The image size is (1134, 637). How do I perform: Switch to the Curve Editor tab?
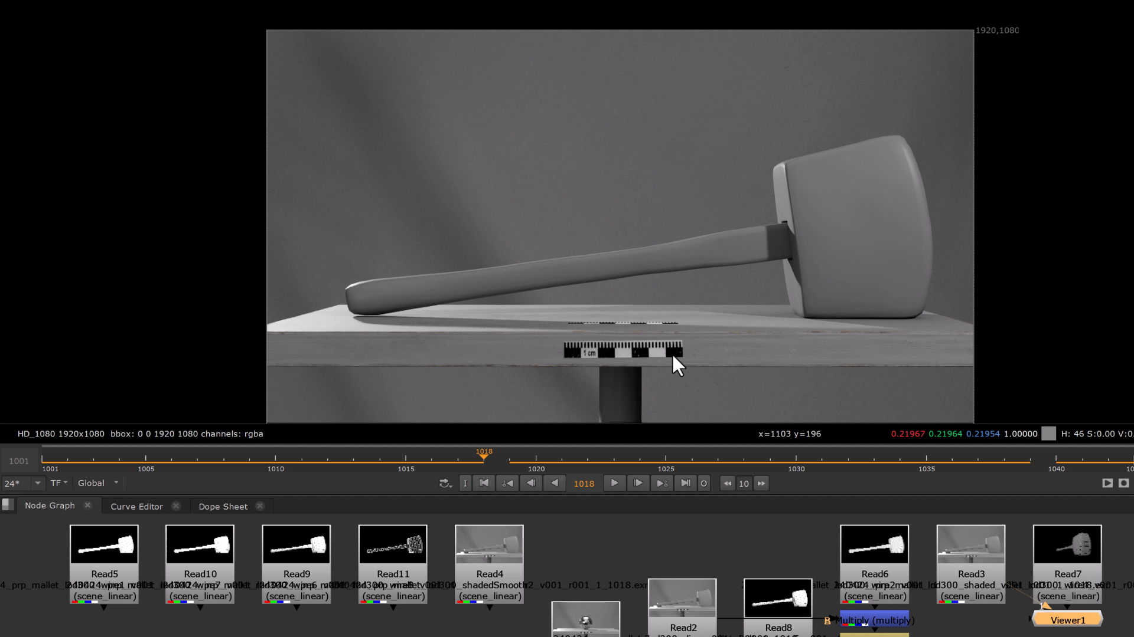(136, 506)
